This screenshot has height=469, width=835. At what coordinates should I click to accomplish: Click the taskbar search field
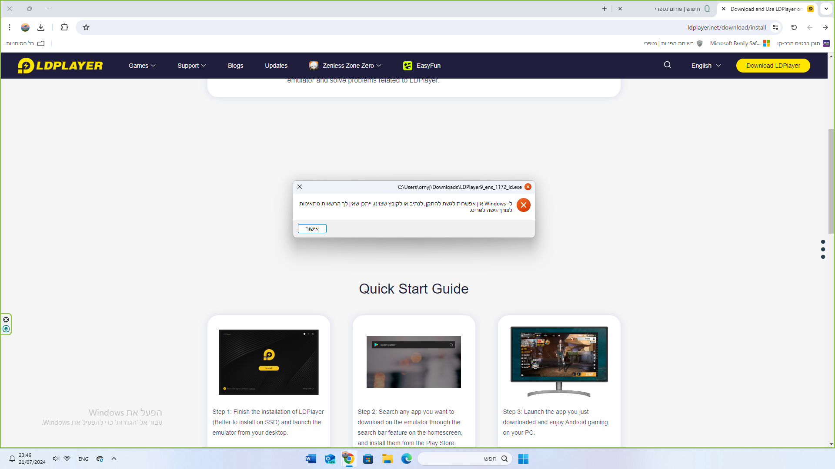tap(461, 459)
